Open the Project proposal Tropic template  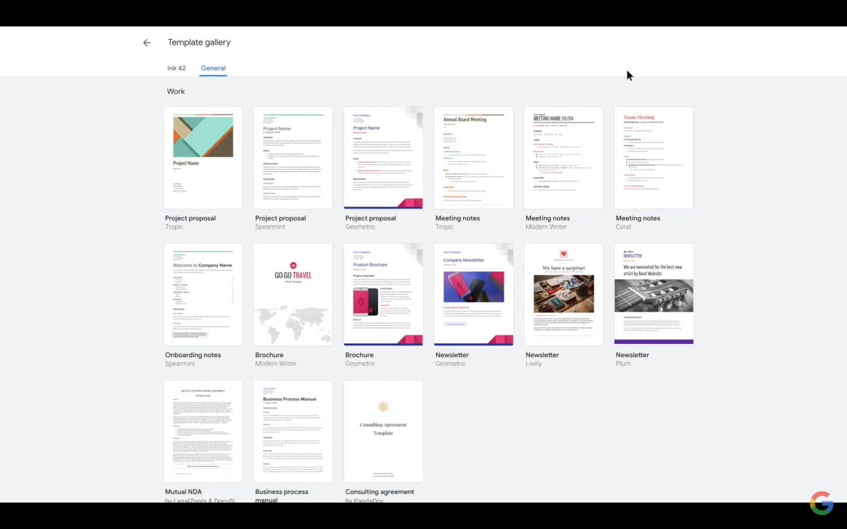click(x=203, y=157)
